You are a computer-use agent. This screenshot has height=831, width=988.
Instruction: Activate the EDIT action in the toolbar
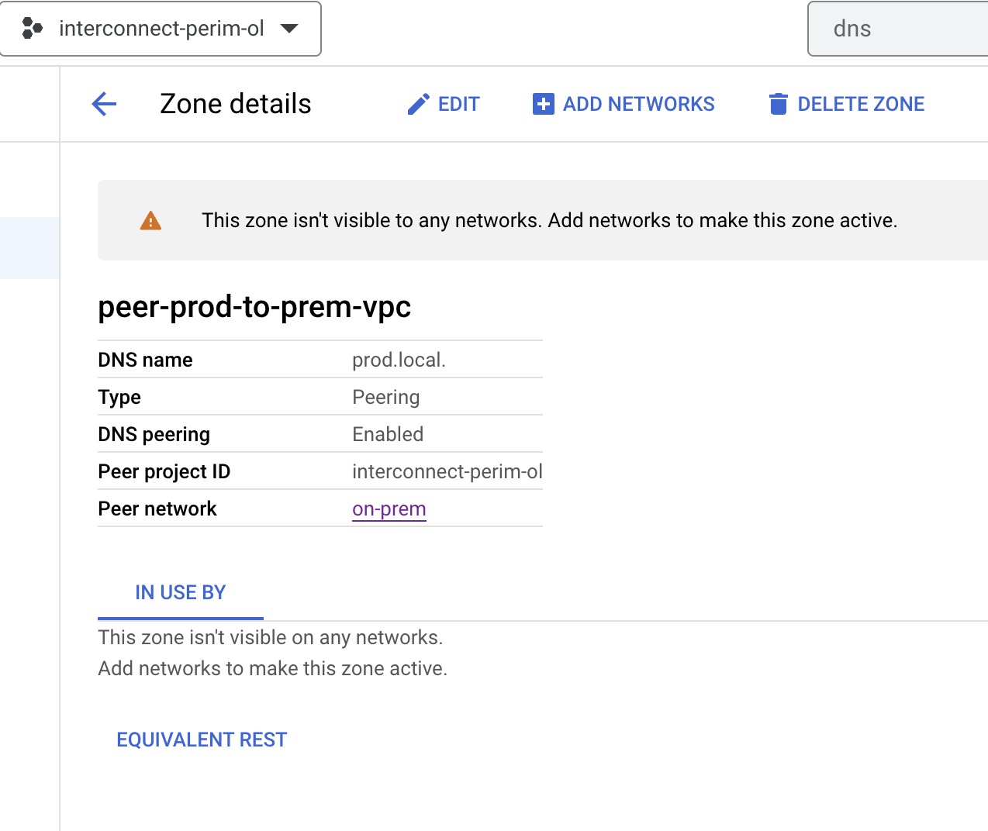(458, 103)
